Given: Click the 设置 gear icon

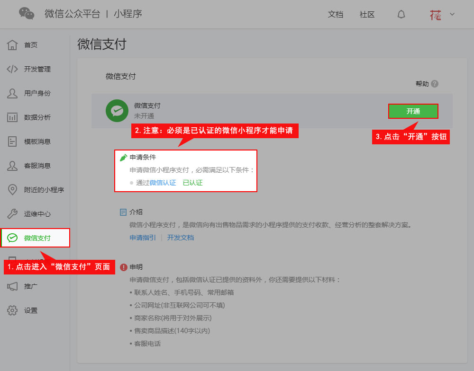Looking at the screenshot, I should point(12,310).
